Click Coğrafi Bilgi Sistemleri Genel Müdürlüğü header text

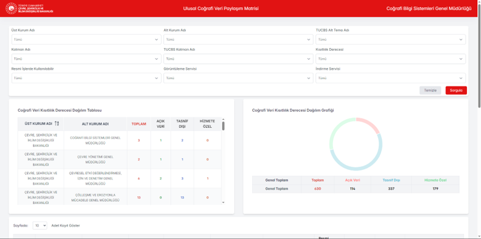(x=429, y=9)
